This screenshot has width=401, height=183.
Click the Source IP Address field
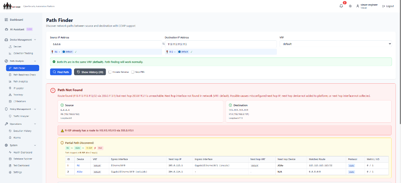(x=106, y=44)
